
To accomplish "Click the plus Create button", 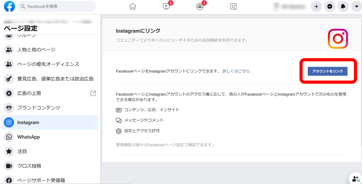I will (x=316, y=7).
